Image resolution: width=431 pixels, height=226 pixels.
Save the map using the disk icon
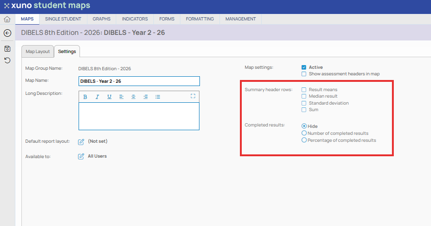coord(7,49)
